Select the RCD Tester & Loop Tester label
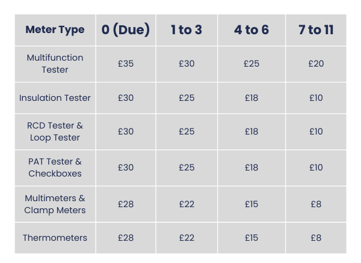Screen dimensions: 361x263 coord(55,131)
